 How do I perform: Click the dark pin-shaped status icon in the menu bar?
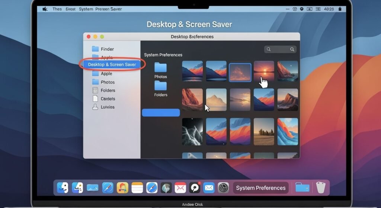pyautogui.click(x=301, y=9)
